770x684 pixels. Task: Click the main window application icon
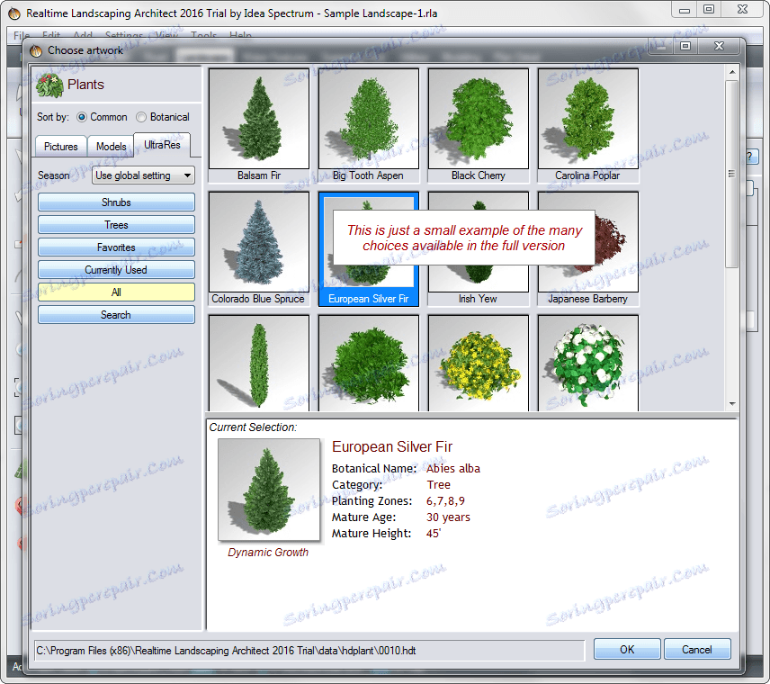14,13
